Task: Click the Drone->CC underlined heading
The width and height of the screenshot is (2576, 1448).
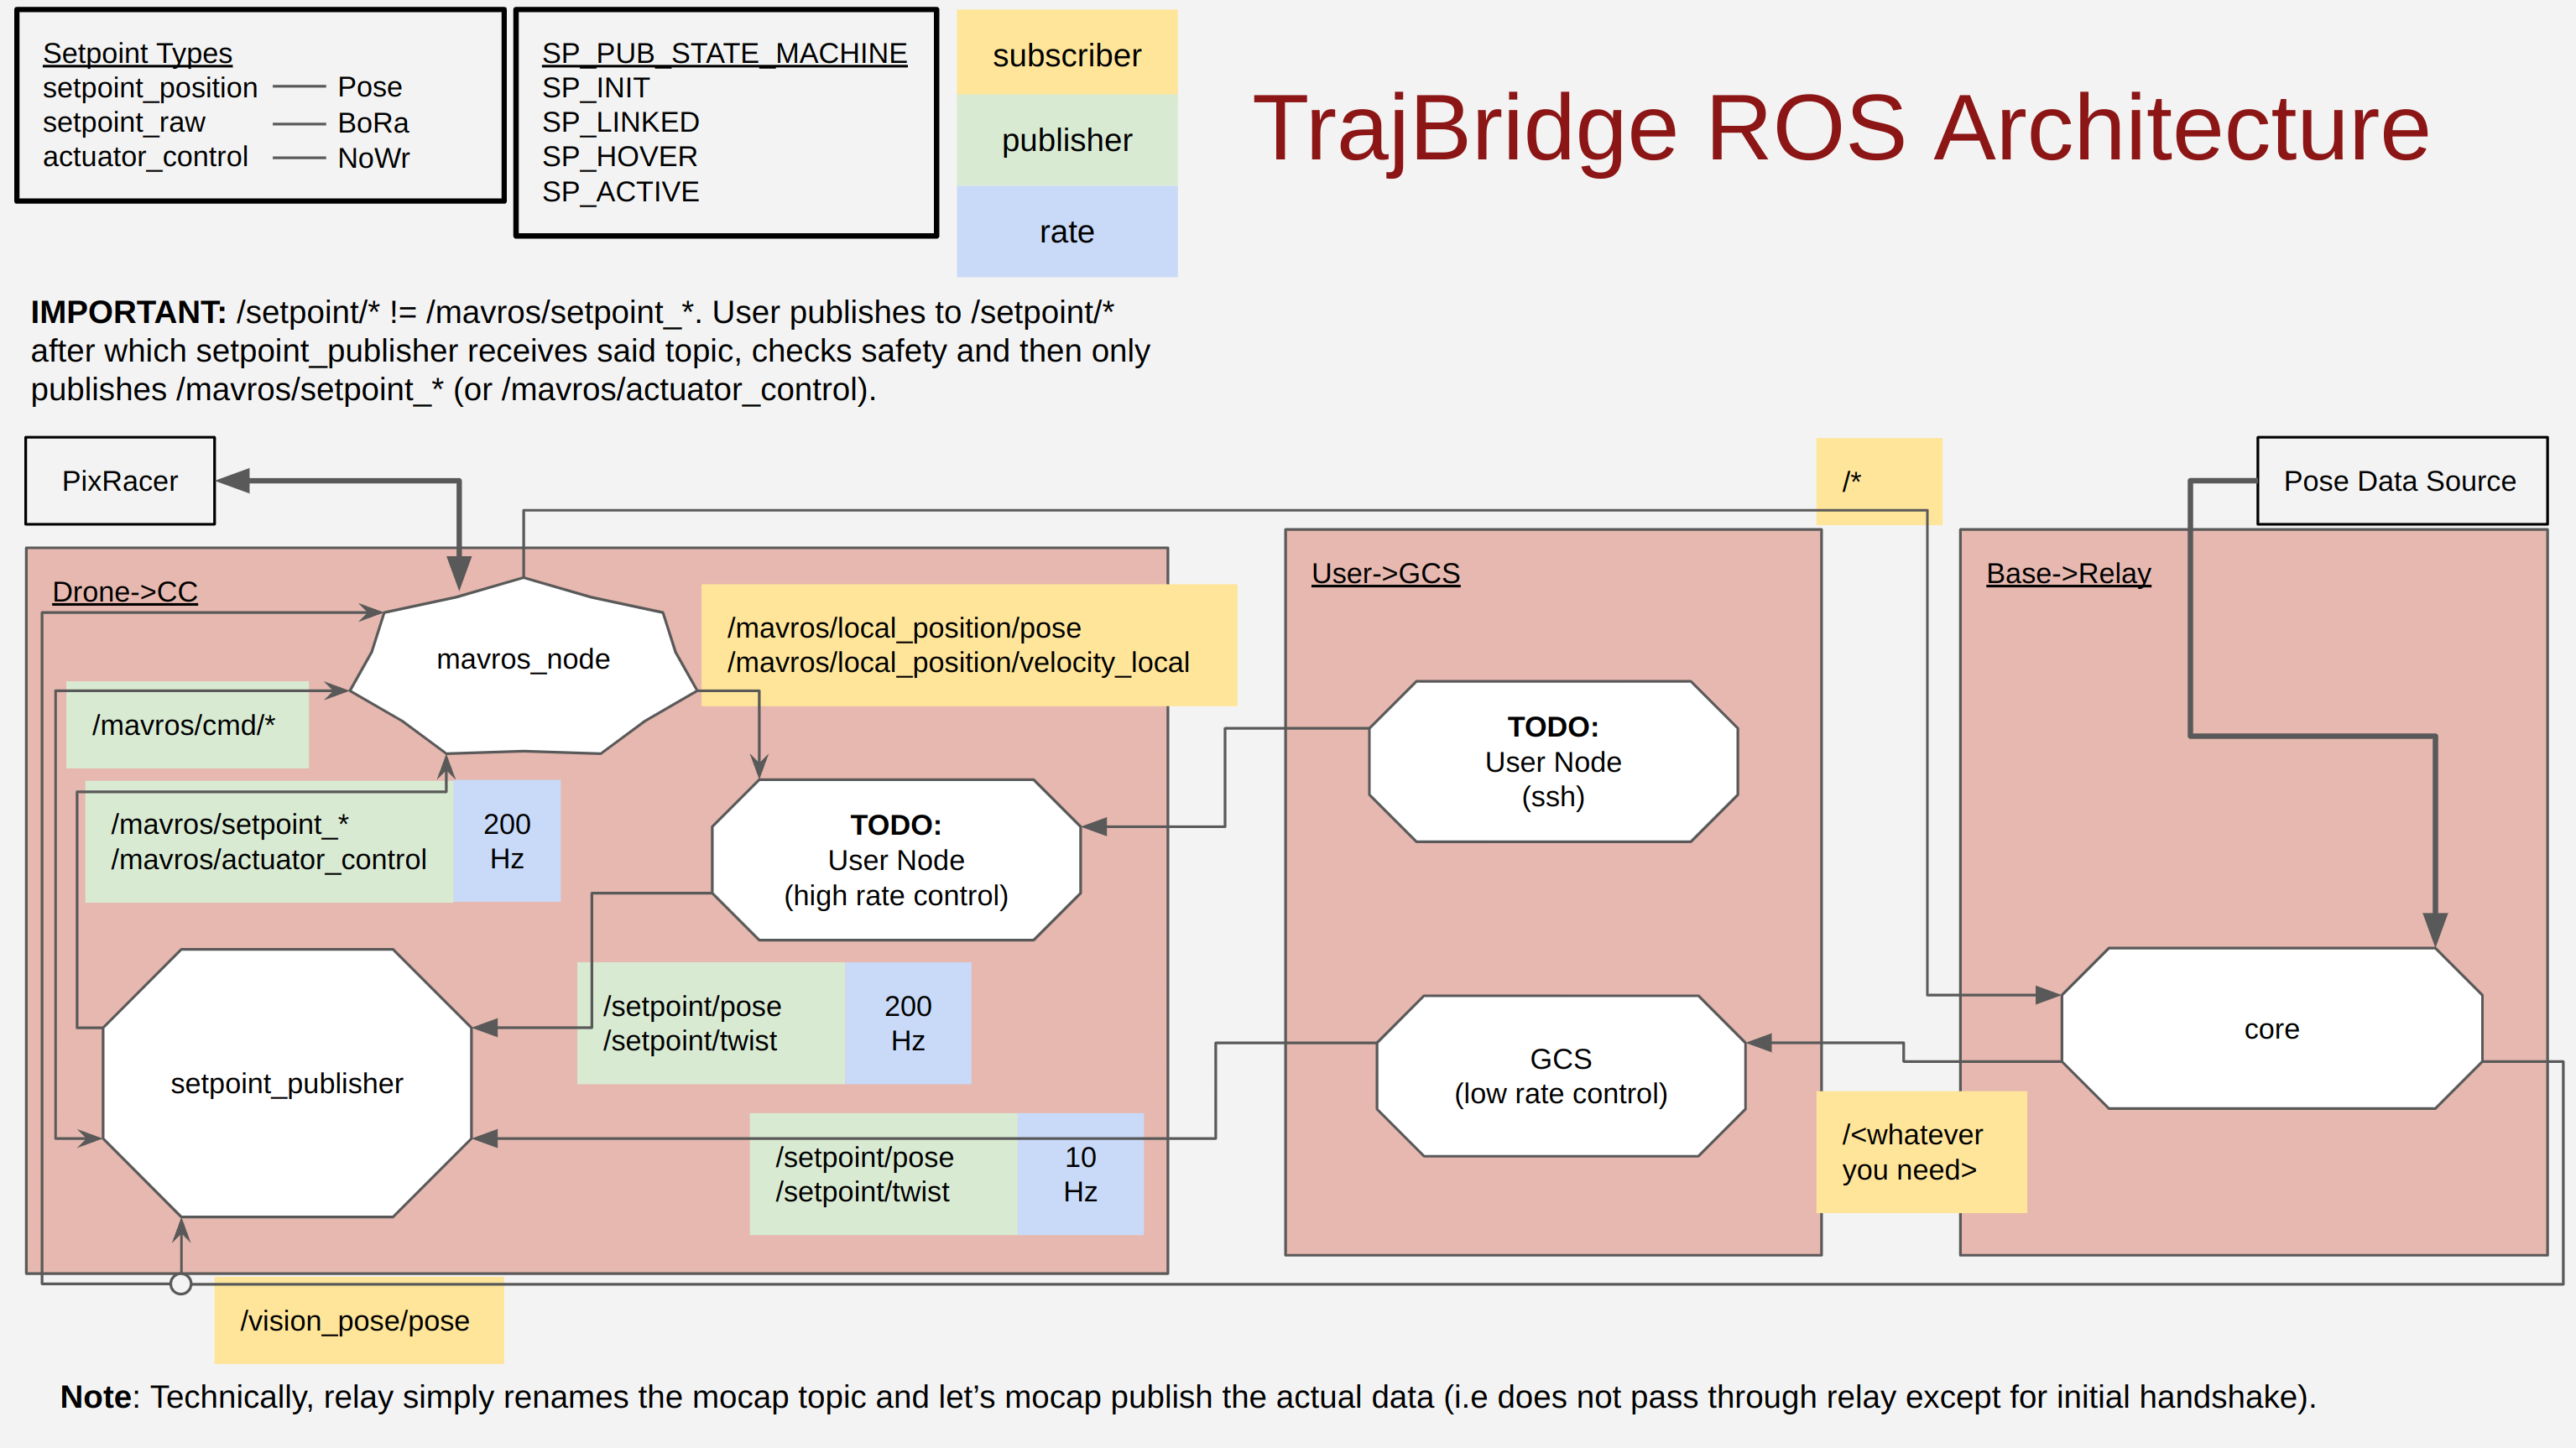Action: coord(125,592)
